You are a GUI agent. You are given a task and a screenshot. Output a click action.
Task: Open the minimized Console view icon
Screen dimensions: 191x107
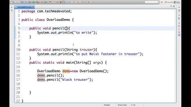tap(179, 35)
